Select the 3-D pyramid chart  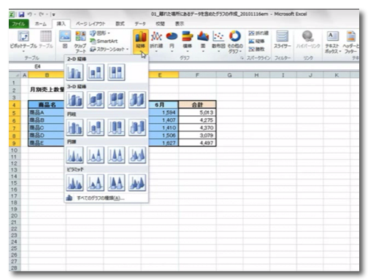click(137, 182)
